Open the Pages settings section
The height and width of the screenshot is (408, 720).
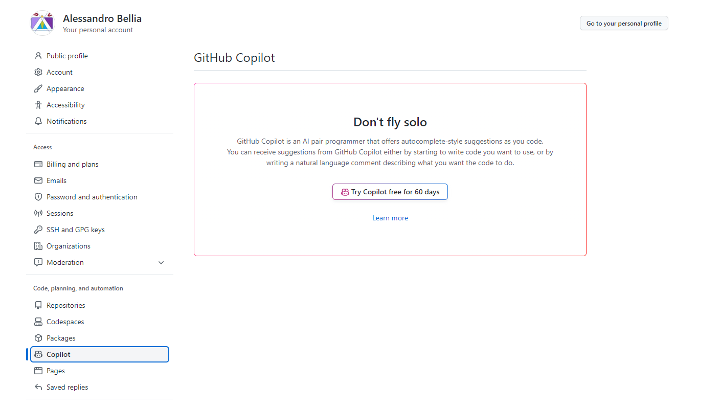(x=55, y=370)
